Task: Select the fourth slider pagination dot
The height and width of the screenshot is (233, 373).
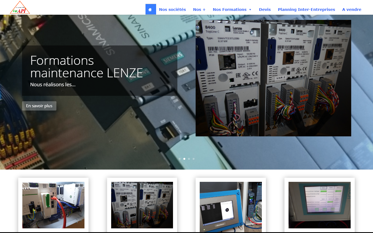Action: 194,159
